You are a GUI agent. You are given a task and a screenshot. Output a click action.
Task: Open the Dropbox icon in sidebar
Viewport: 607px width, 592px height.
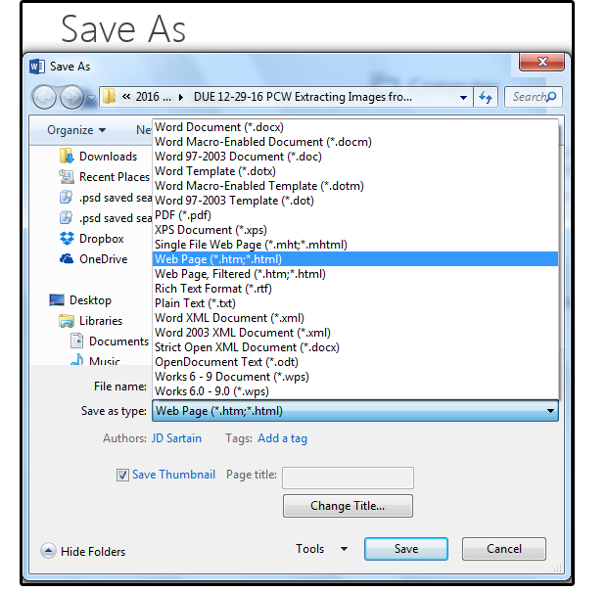click(x=67, y=239)
